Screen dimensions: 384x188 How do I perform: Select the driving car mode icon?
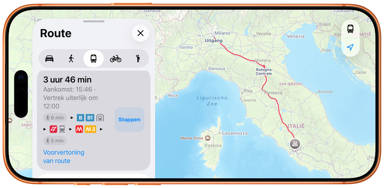[x=49, y=59]
